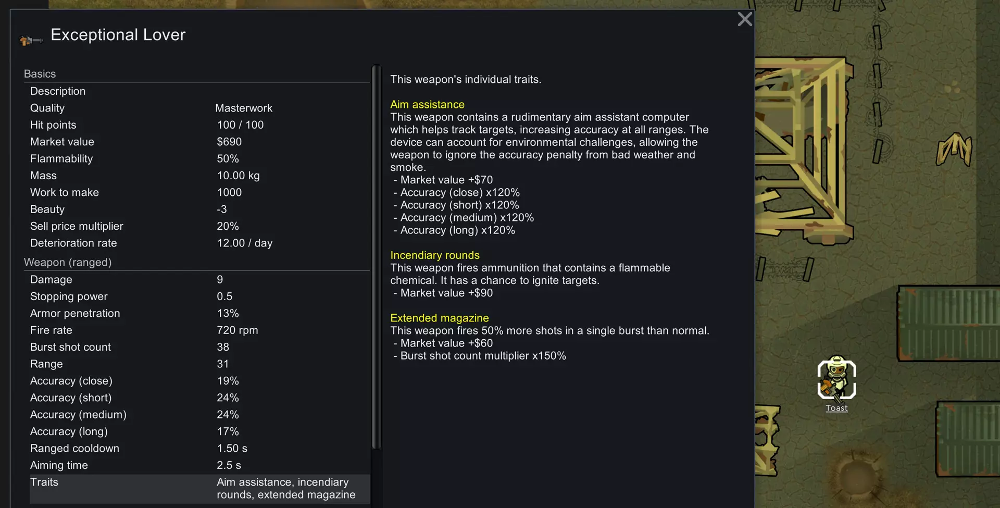Click the Accuracy (medium) stat row
The height and width of the screenshot is (508, 1000).
coord(198,415)
